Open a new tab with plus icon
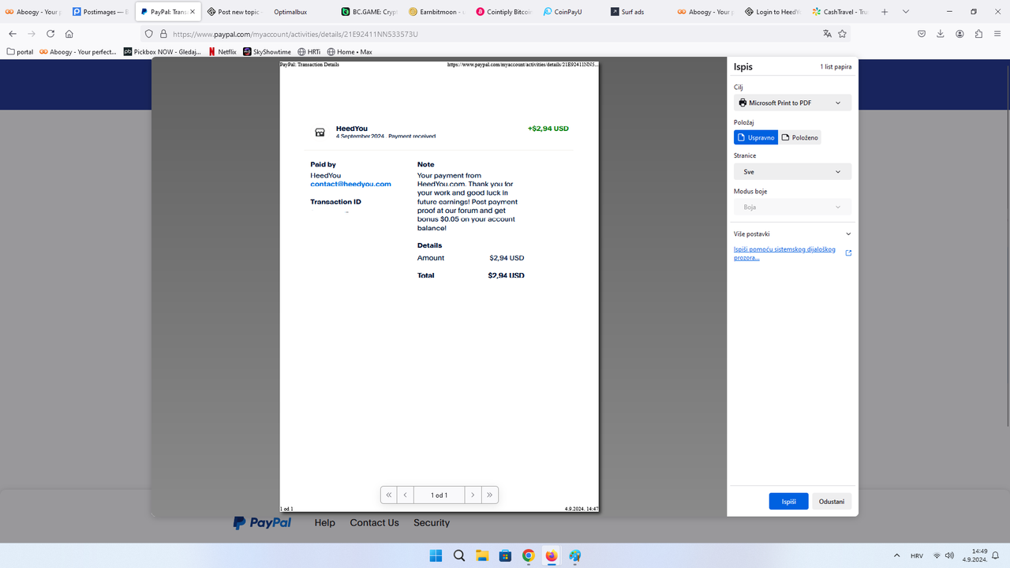 [x=885, y=12]
